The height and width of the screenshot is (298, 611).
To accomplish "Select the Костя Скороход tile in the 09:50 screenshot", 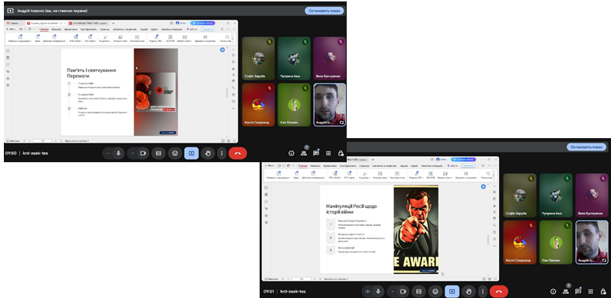I will [x=258, y=105].
